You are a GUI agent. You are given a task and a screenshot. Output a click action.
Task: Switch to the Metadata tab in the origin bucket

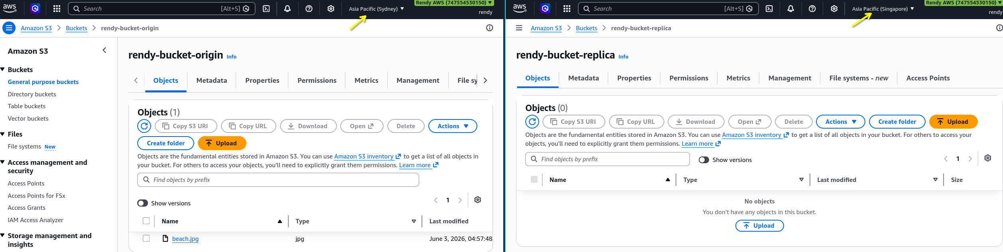(211, 80)
